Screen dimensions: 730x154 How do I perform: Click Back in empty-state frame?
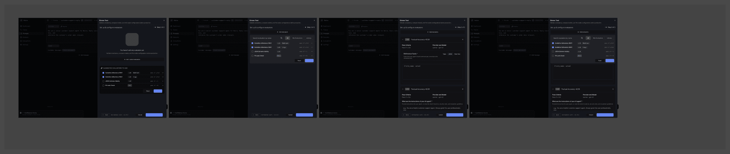coord(106,115)
